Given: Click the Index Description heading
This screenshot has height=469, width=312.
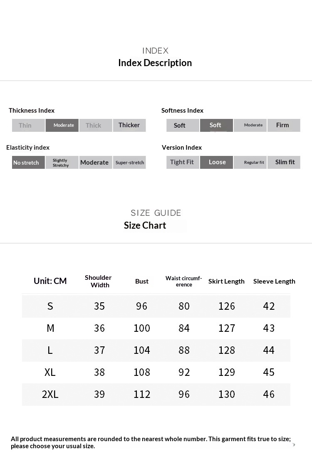Looking at the screenshot, I should pos(155,63).
